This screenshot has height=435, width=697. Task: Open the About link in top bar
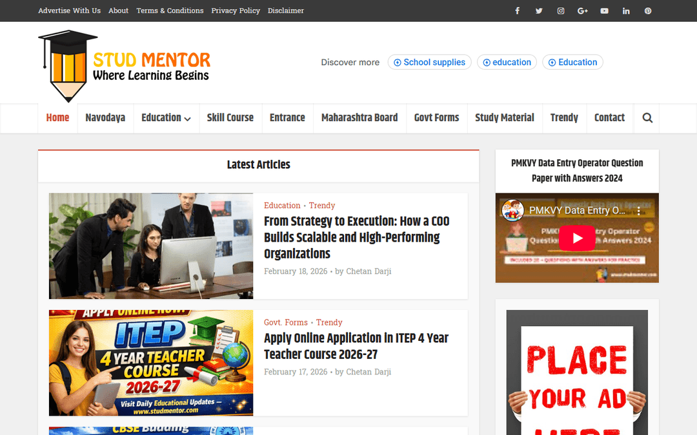(118, 11)
